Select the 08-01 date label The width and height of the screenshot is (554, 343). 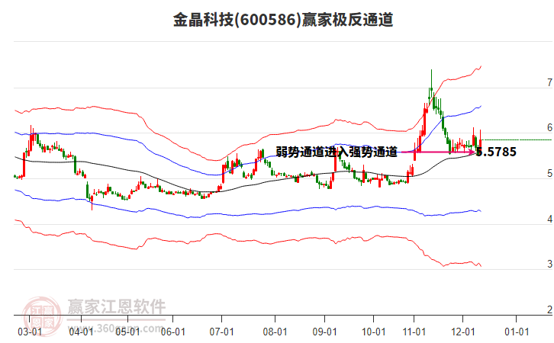point(275,332)
